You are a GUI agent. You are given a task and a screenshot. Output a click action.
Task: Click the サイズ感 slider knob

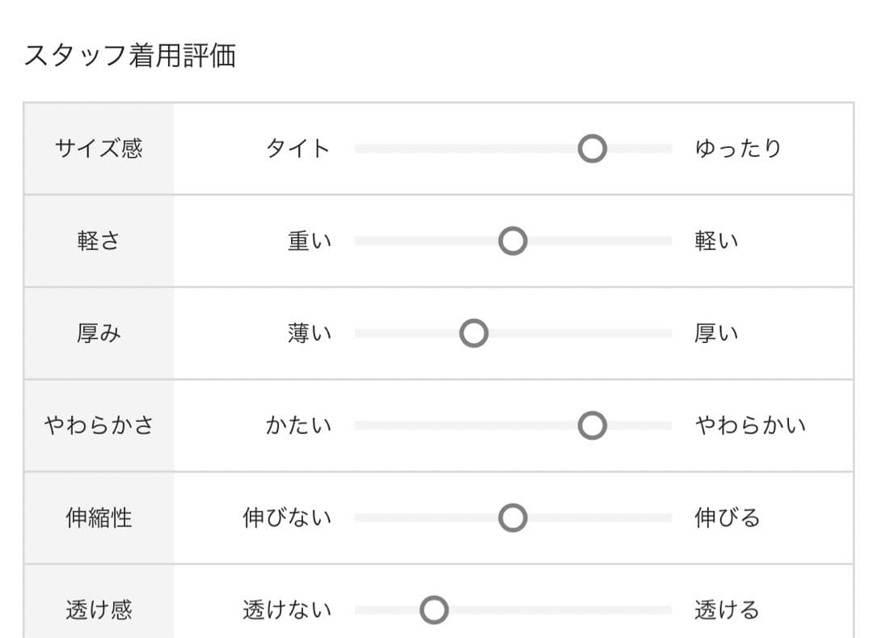(x=593, y=149)
